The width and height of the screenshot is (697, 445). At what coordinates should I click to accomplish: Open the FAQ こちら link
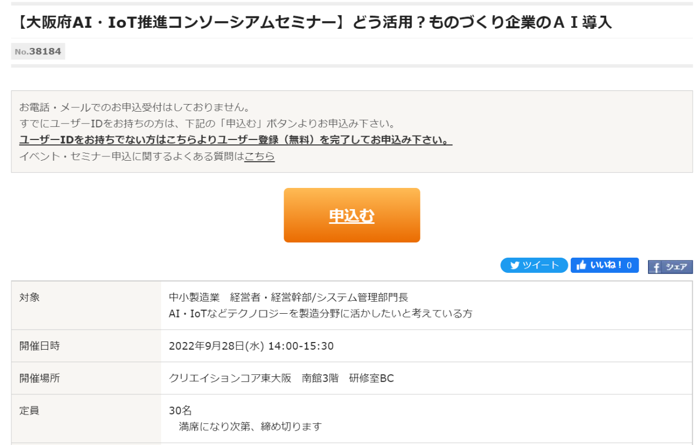(259, 156)
